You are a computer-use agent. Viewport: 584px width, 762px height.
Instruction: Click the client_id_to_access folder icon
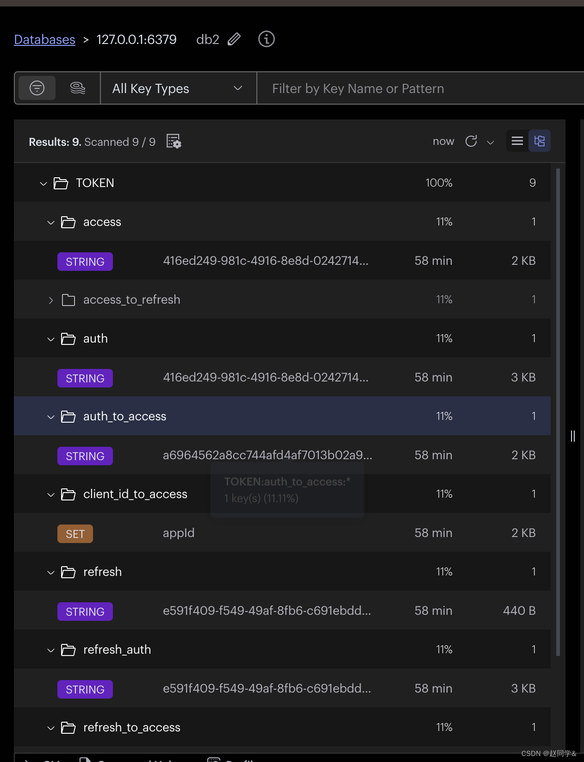68,494
